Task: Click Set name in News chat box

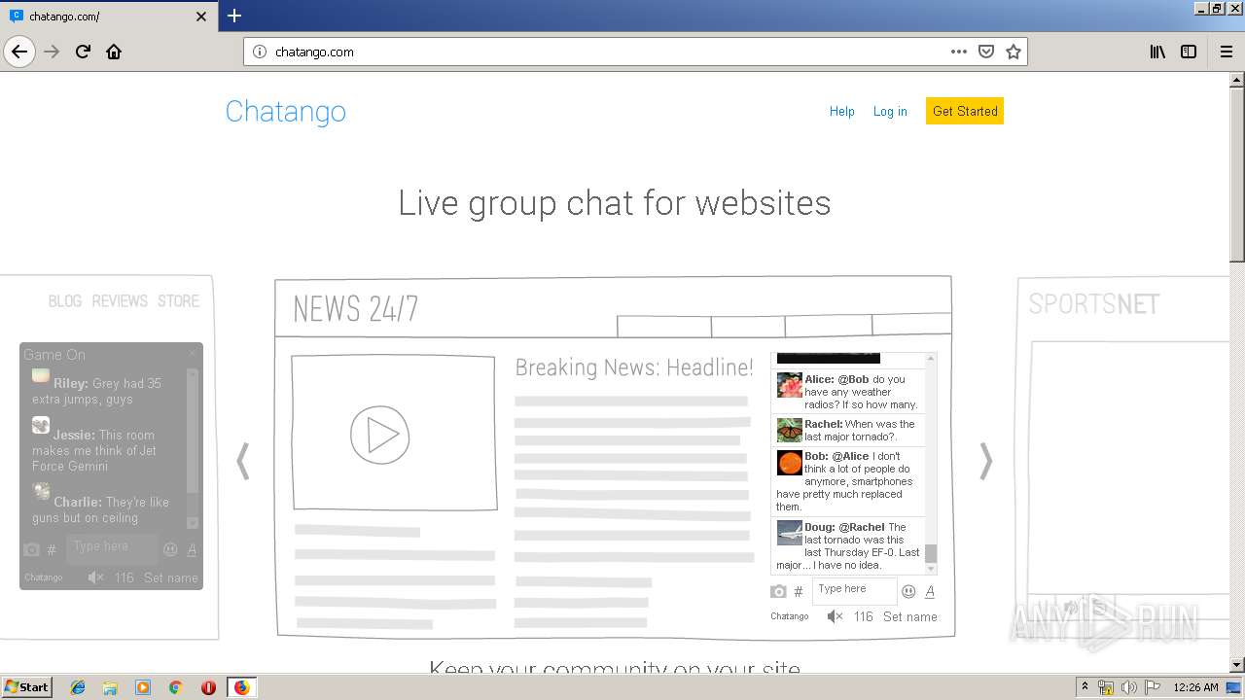Action: (910, 616)
